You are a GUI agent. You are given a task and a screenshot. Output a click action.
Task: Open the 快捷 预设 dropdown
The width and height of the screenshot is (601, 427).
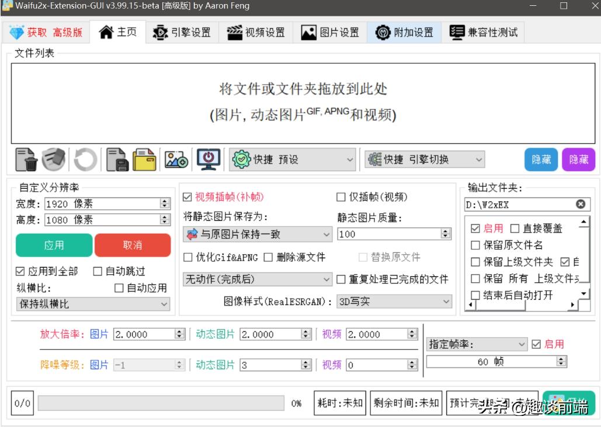(292, 159)
